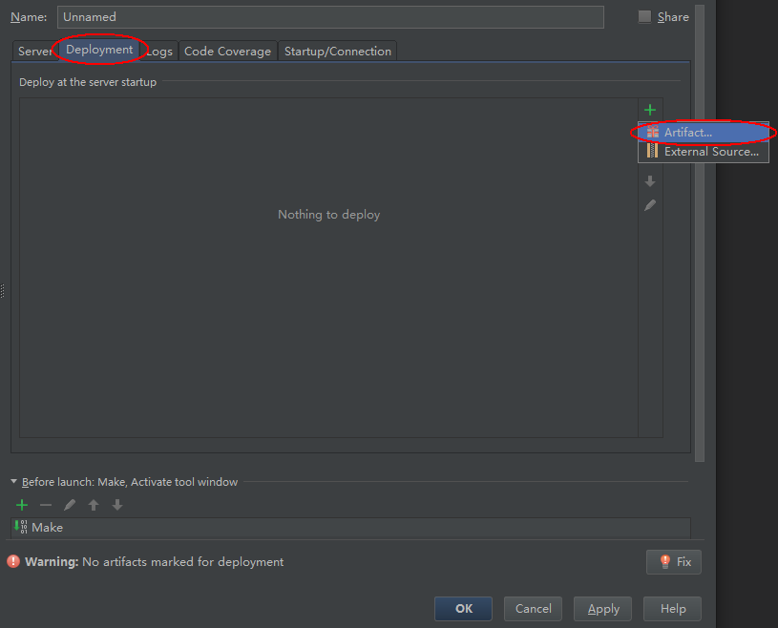
Task: Switch to the Deployment tab
Action: pos(99,50)
